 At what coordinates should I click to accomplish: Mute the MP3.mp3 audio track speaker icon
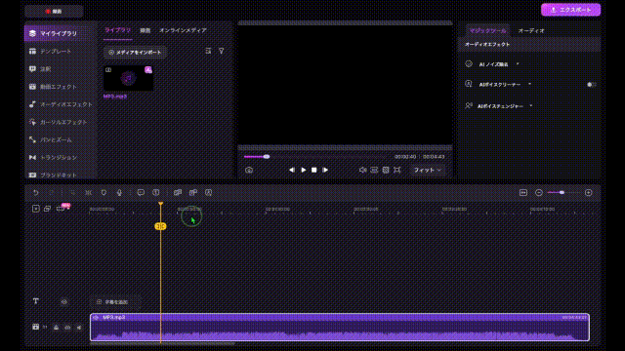click(79, 328)
